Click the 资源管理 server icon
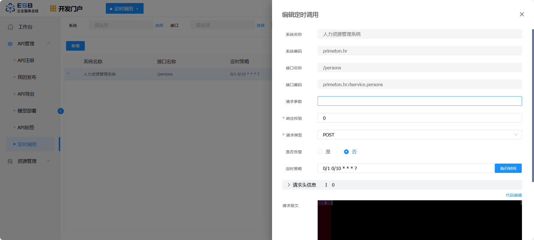 [x=10, y=161]
